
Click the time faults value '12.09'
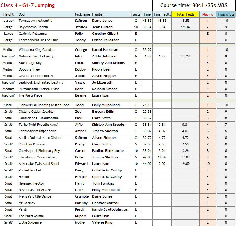pos(162,157)
